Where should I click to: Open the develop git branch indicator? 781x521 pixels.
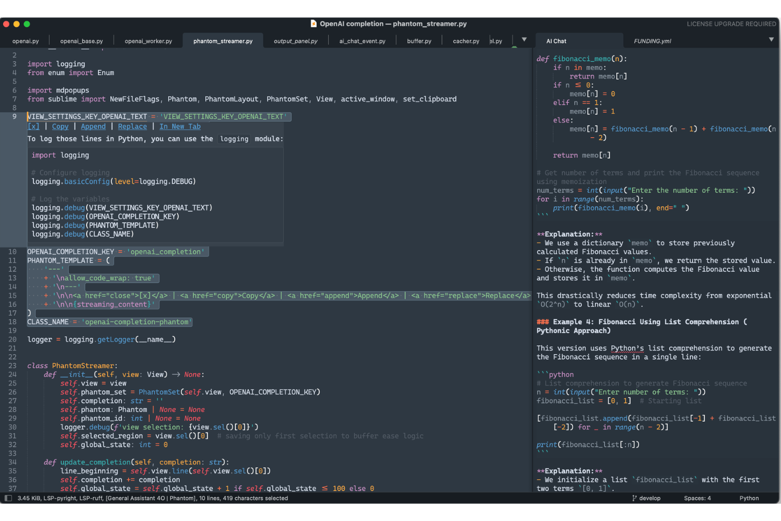646,498
